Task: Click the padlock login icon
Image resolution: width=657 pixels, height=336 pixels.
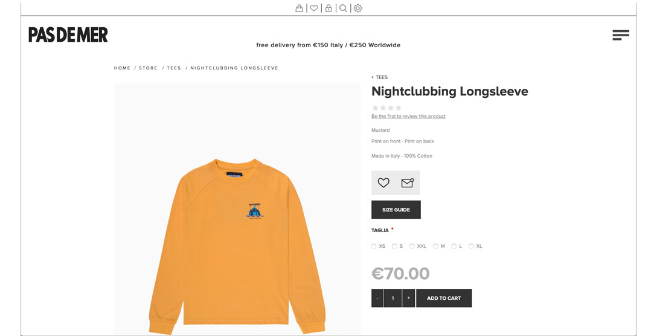Action: pos(328,8)
